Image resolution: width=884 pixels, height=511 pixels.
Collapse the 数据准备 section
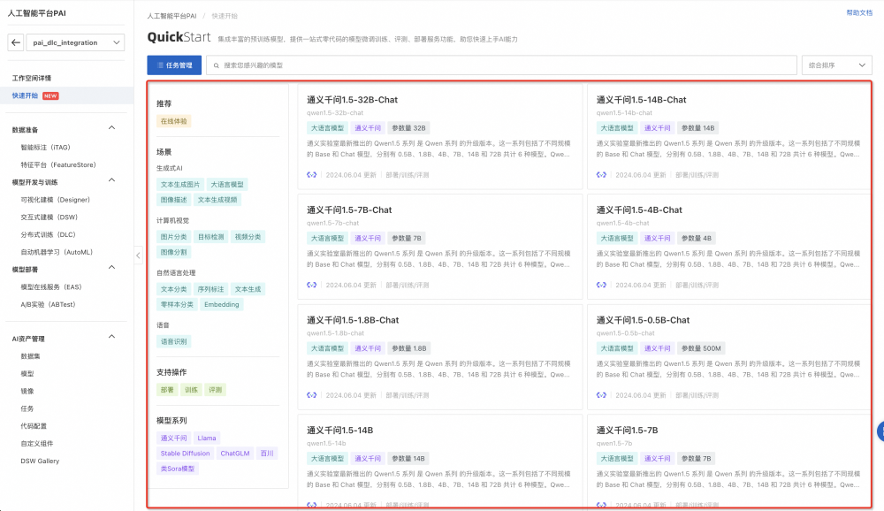point(111,128)
